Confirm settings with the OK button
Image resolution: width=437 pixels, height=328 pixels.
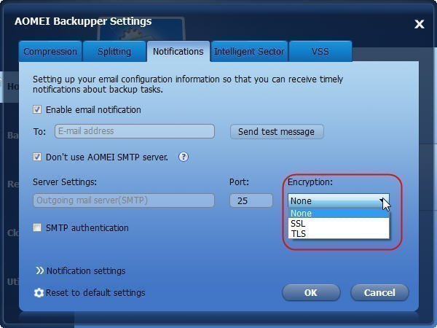click(311, 292)
